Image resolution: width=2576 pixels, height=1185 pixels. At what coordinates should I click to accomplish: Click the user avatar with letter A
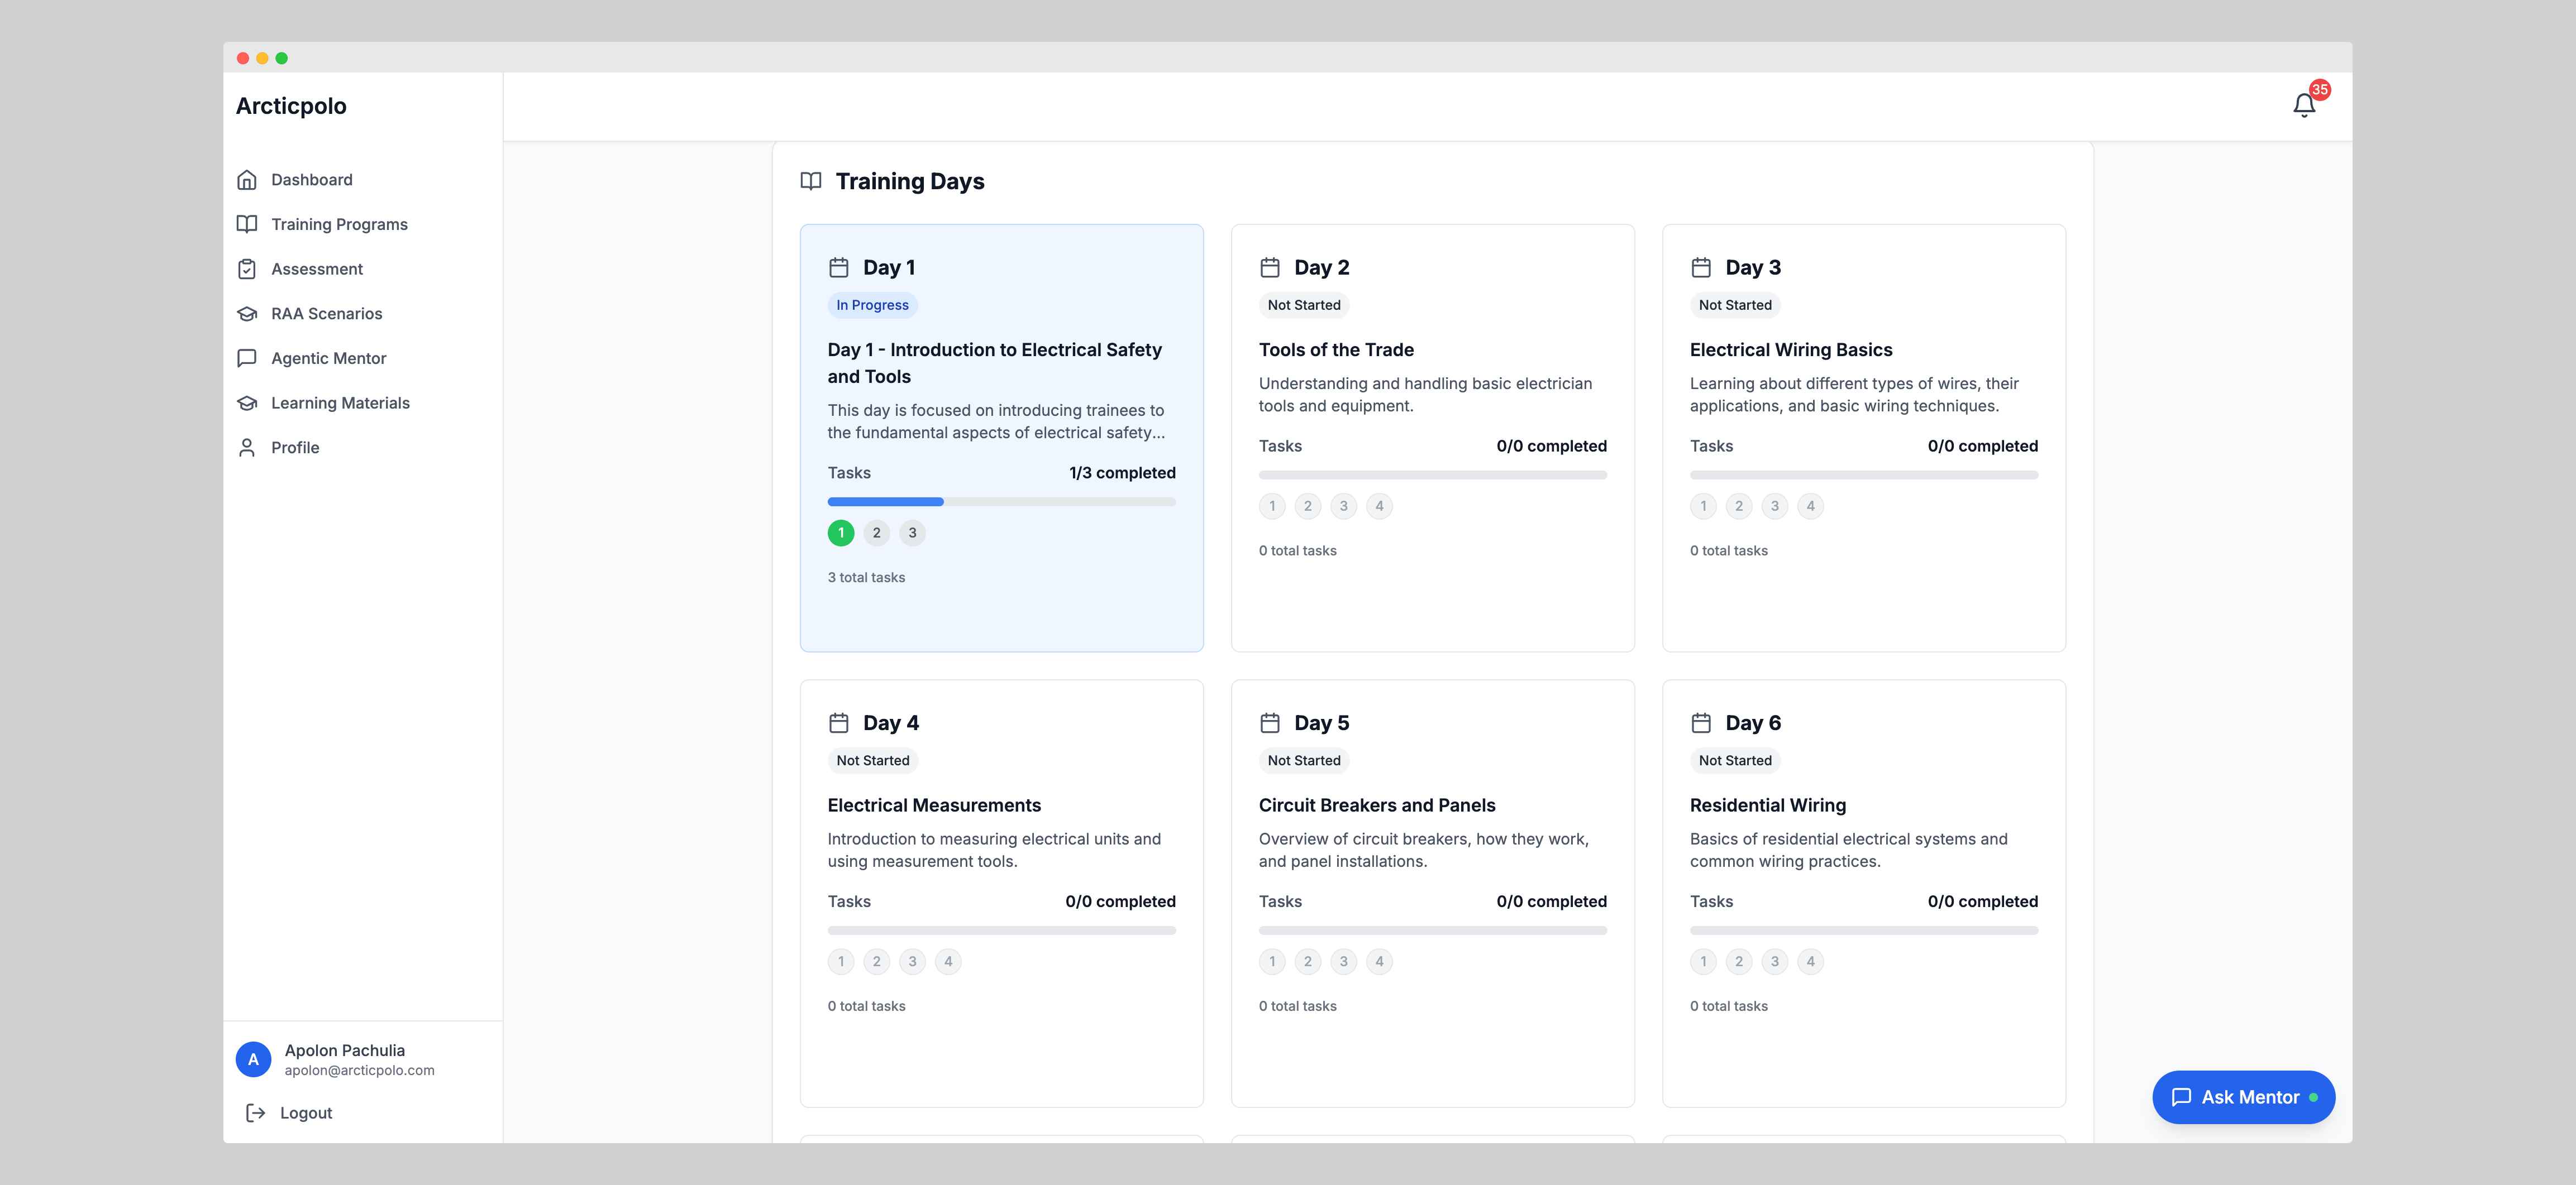253,1059
